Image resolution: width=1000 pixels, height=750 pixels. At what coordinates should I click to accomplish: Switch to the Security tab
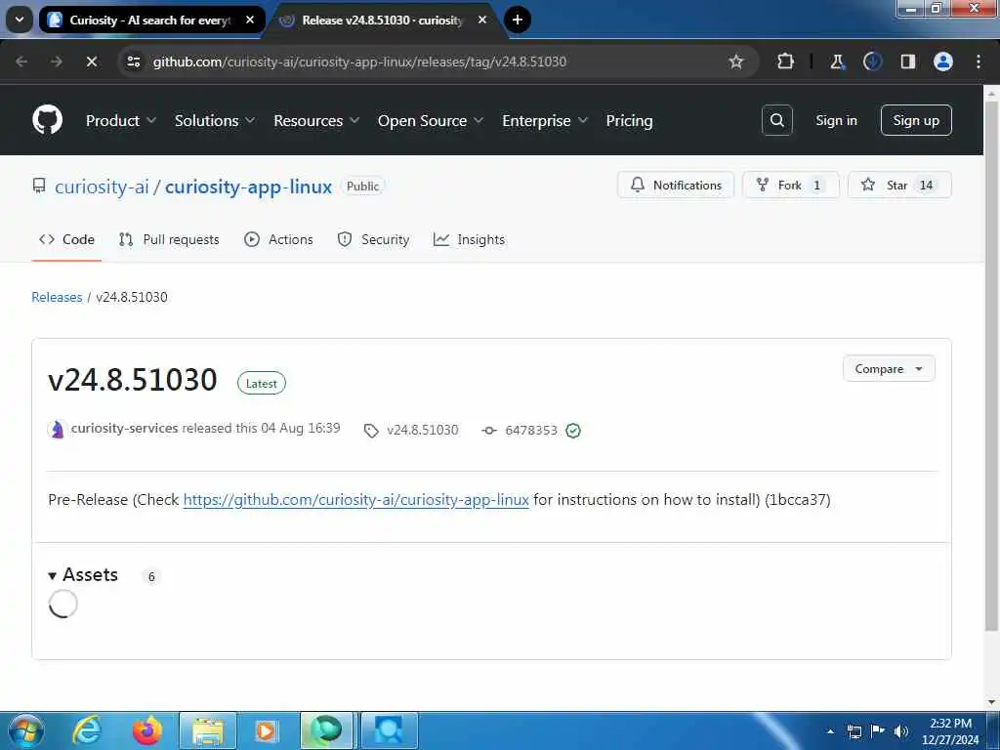373,240
